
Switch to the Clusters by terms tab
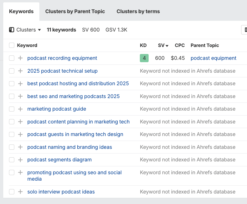[x=138, y=11]
